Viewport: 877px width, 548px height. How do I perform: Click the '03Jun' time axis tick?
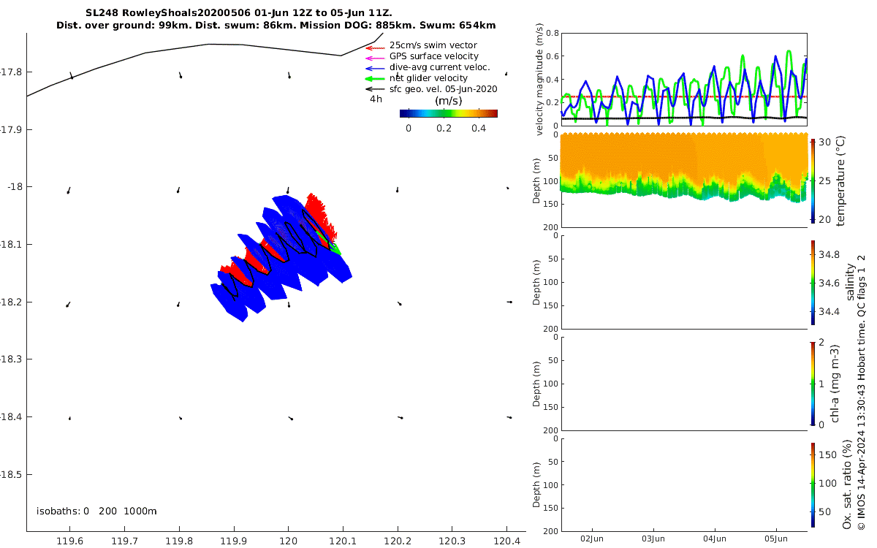tap(653, 539)
